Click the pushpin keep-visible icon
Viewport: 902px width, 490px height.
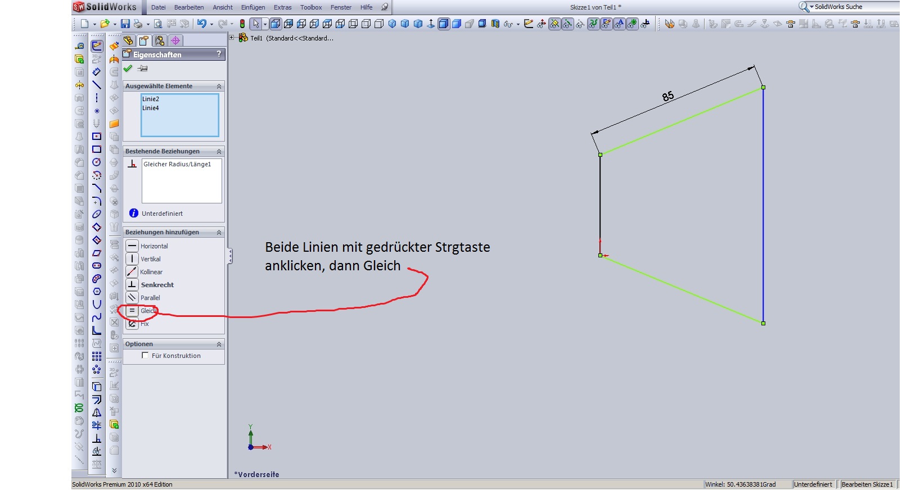point(143,69)
